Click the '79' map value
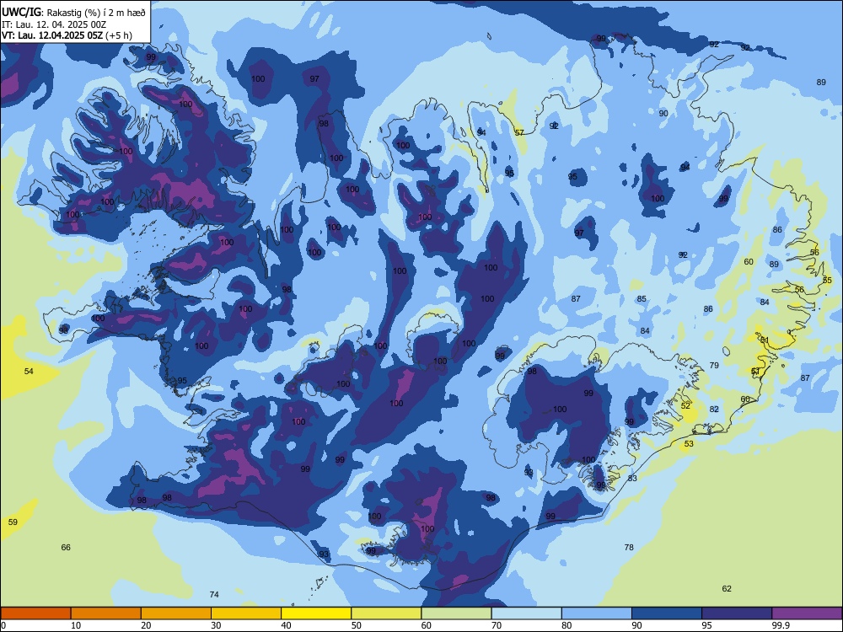The height and width of the screenshot is (632, 843). [x=714, y=365]
